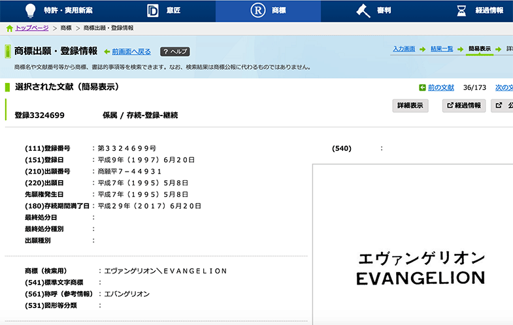Image resolution: width=513 pixels, height=325 pixels.
Task: Click the light bulb patent icon
Action: click(31, 10)
